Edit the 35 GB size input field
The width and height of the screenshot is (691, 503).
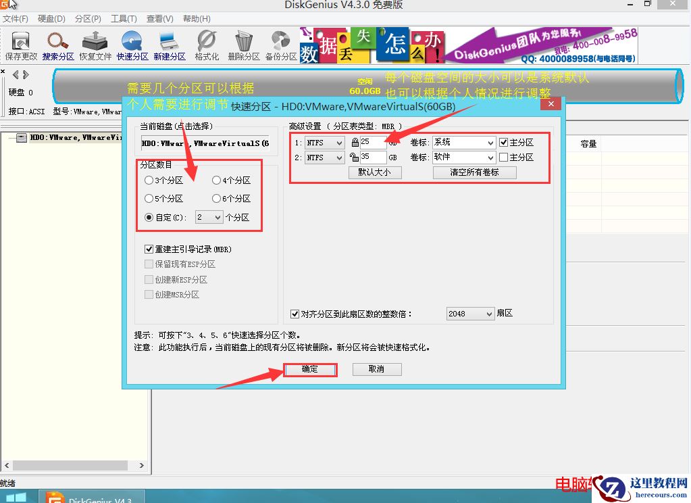(375, 157)
